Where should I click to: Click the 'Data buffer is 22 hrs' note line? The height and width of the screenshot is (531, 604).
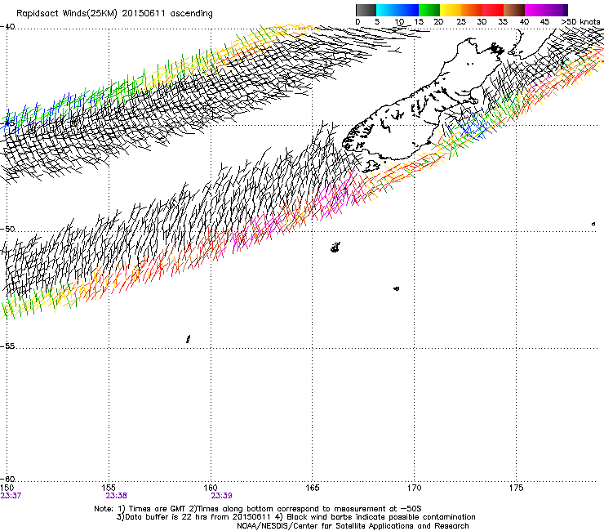(295, 517)
